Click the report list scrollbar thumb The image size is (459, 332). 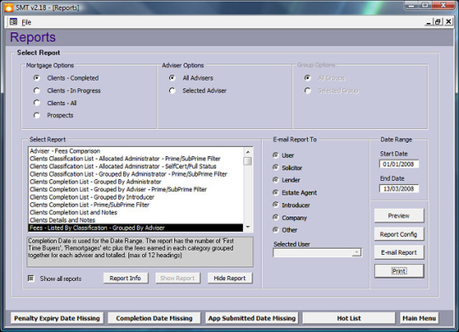(x=247, y=161)
